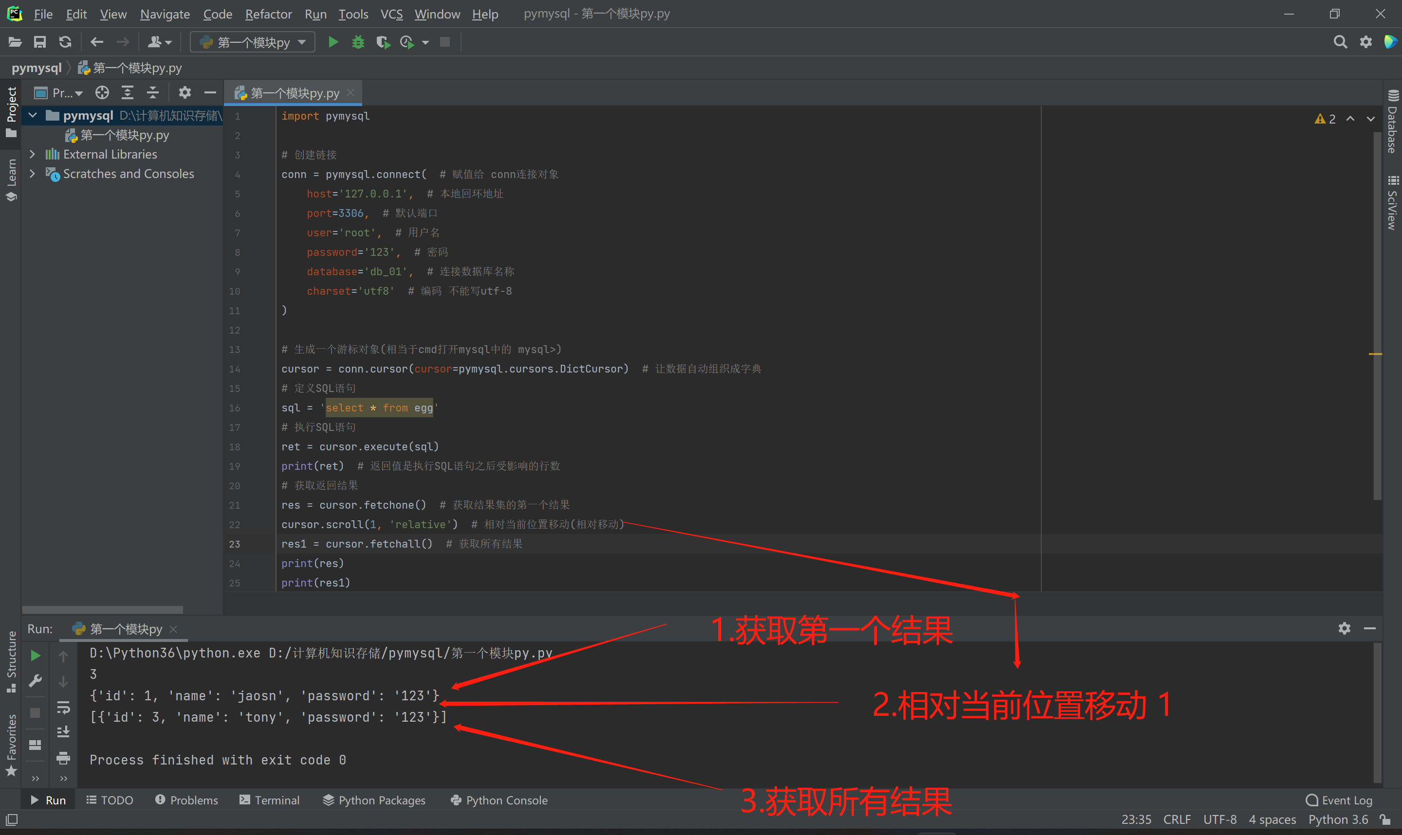Run with coverage shield icon

click(x=383, y=42)
